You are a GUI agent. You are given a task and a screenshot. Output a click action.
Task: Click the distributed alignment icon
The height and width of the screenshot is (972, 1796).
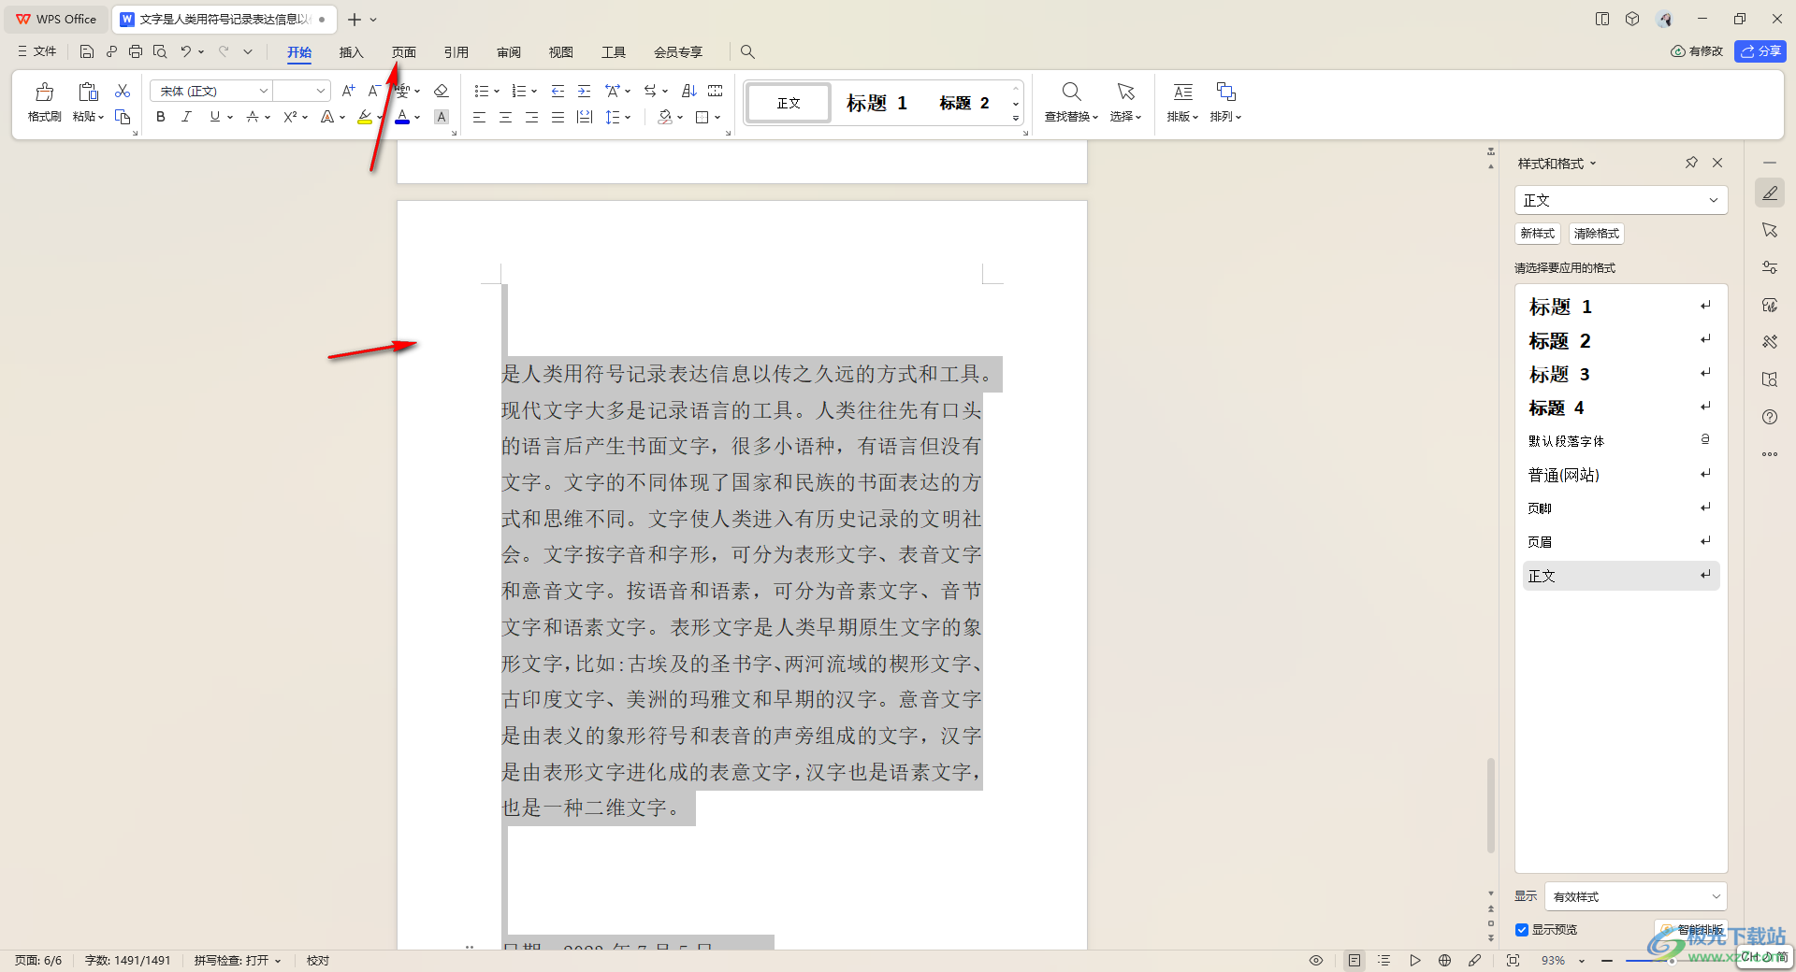(x=585, y=117)
